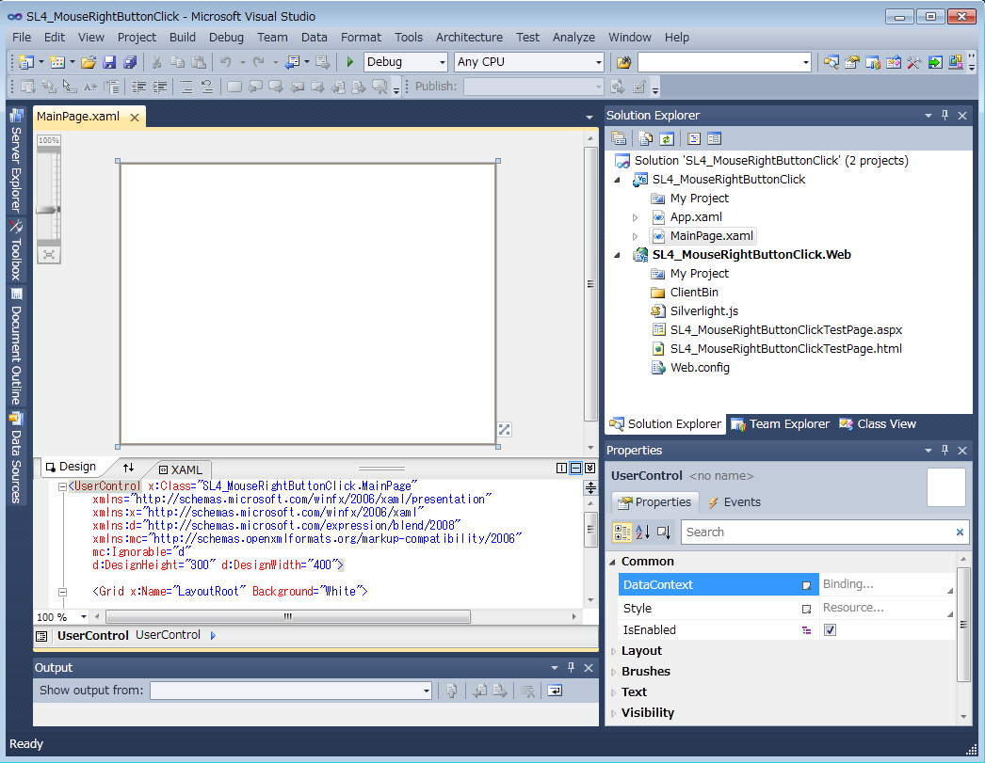Image resolution: width=985 pixels, height=763 pixels.
Task: Swap Design and XAML panes
Action: [128, 468]
